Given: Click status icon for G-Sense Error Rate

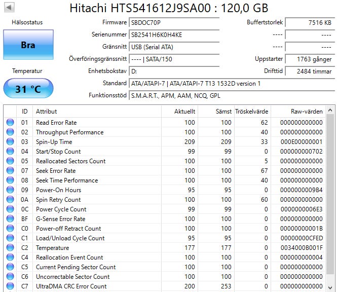Looking at the screenshot, I should [10, 219].
